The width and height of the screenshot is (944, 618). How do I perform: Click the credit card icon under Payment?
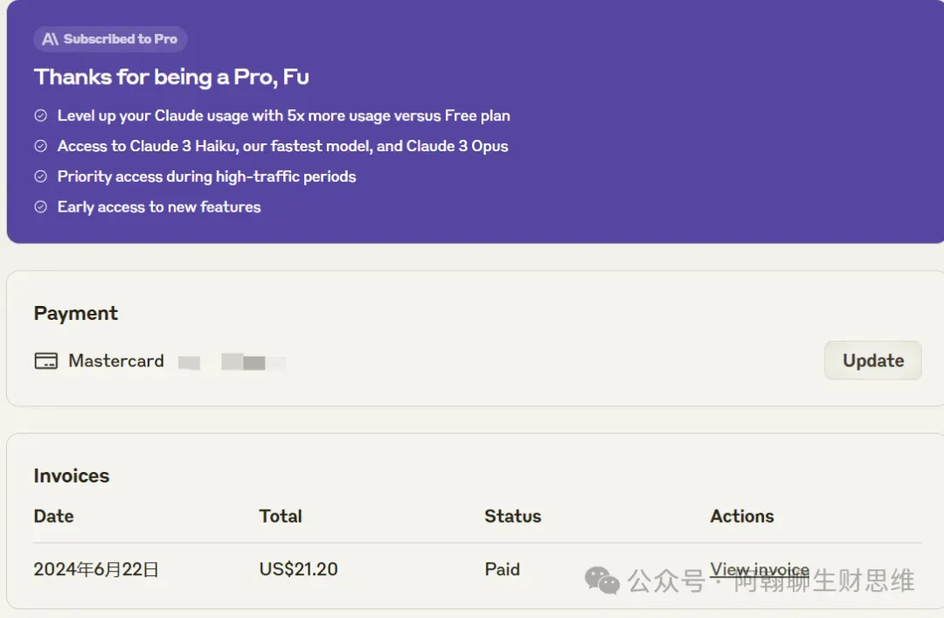click(45, 361)
